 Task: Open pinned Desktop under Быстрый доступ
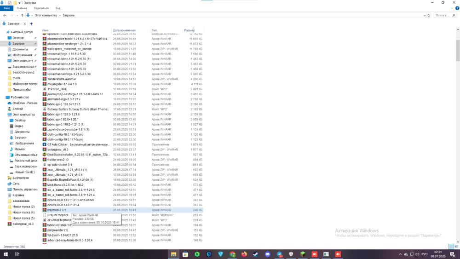[18, 38]
